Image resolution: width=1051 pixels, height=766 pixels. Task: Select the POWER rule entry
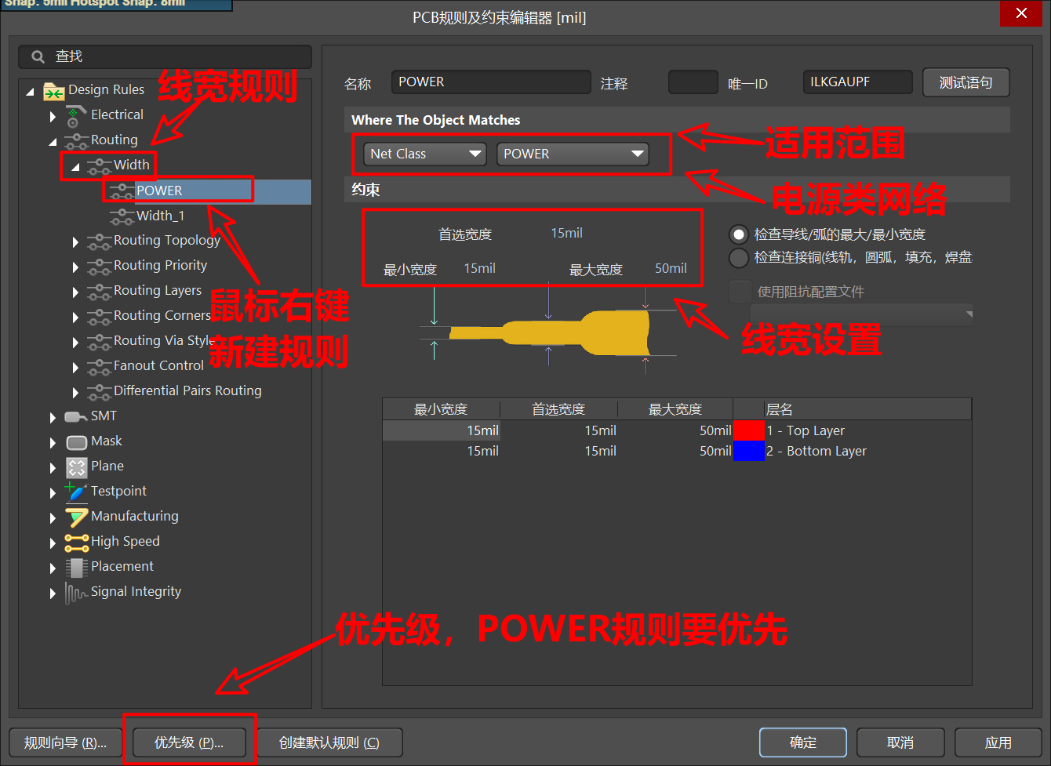pyautogui.click(x=159, y=191)
